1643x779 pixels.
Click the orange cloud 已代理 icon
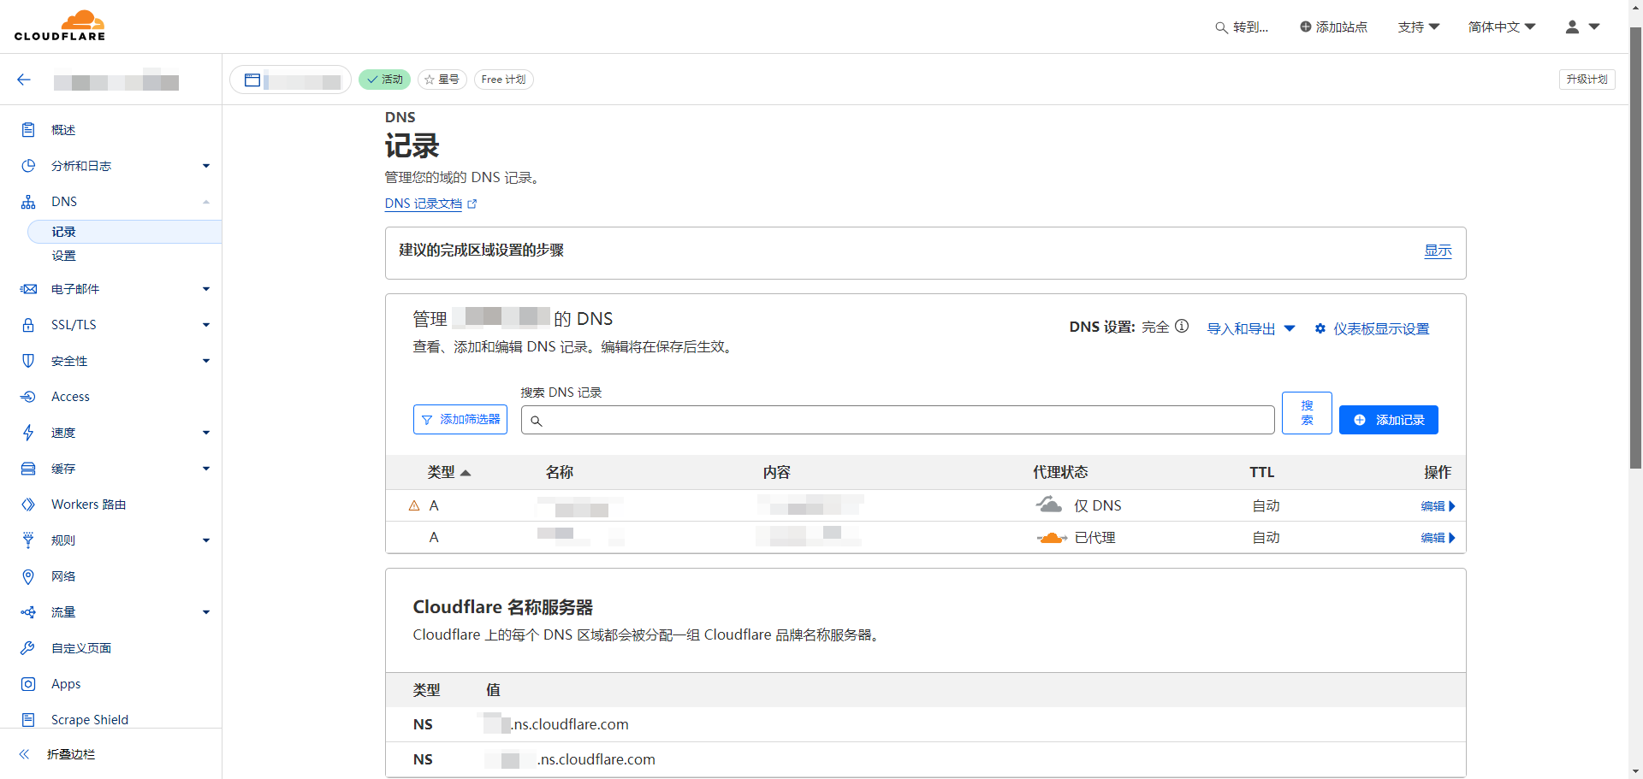click(1052, 538)
